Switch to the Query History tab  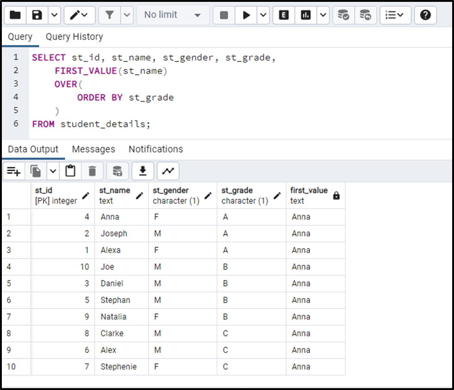tap(74, 37)
